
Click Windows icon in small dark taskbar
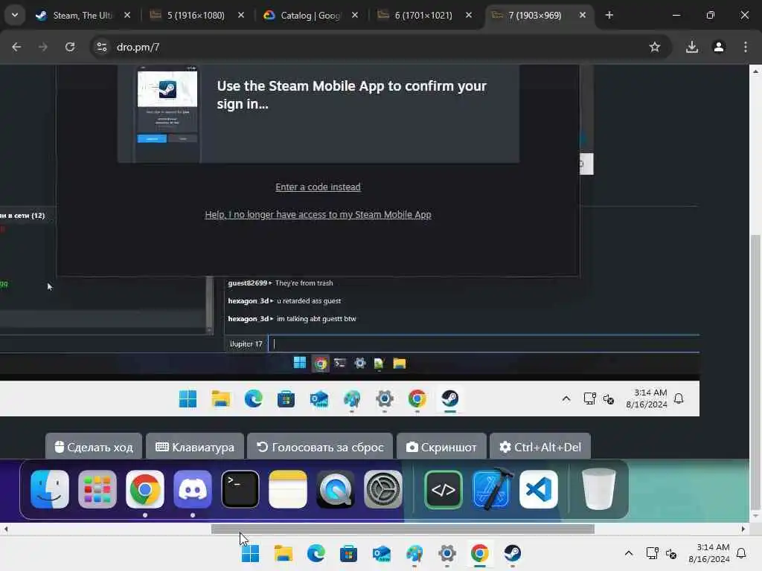coord(300,363)
